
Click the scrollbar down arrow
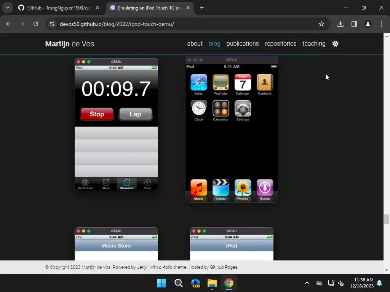click(x=387, y=270)
